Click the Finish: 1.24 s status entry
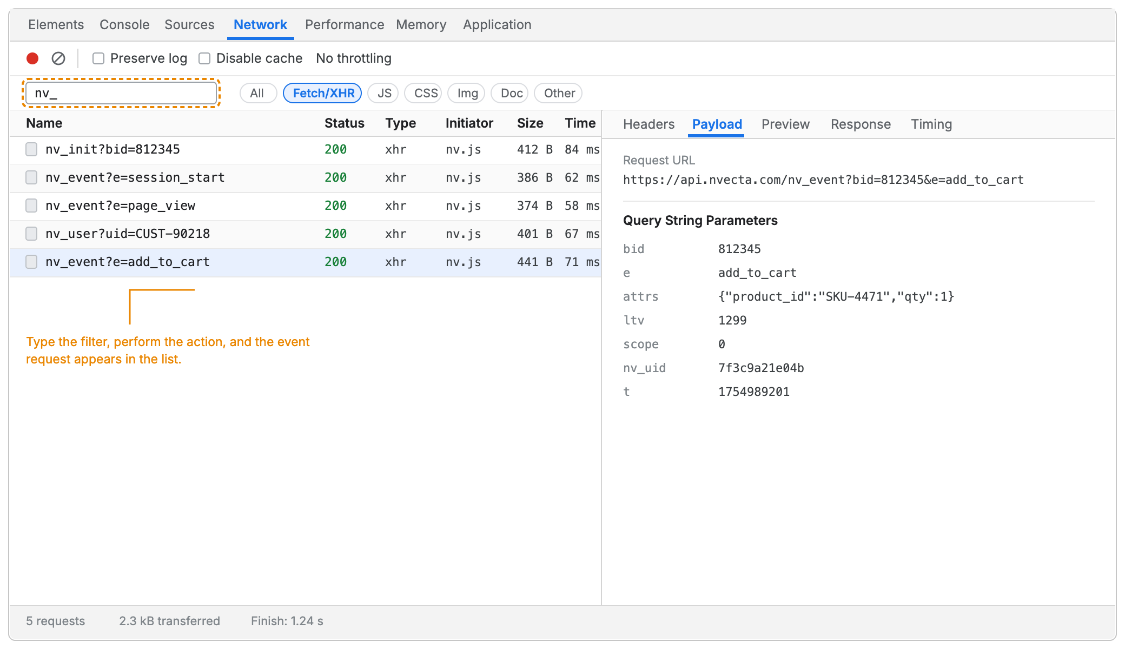 point(287,621)
